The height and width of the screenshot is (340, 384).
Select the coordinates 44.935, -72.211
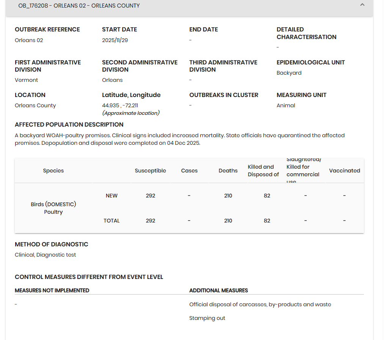coord(120,106)
